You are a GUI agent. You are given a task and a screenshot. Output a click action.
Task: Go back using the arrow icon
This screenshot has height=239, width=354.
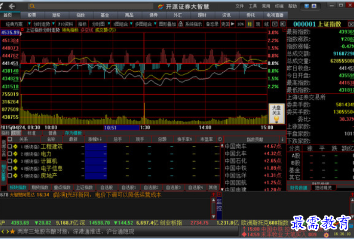pyautogui.click(x=12, y=6)
